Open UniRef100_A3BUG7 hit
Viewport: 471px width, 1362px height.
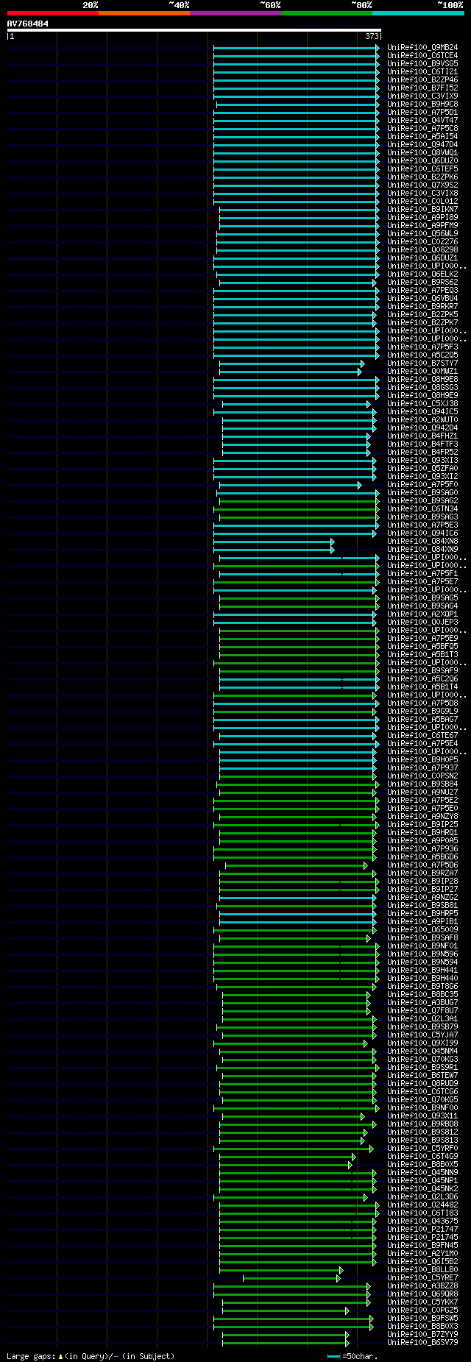pos(422,1003)
